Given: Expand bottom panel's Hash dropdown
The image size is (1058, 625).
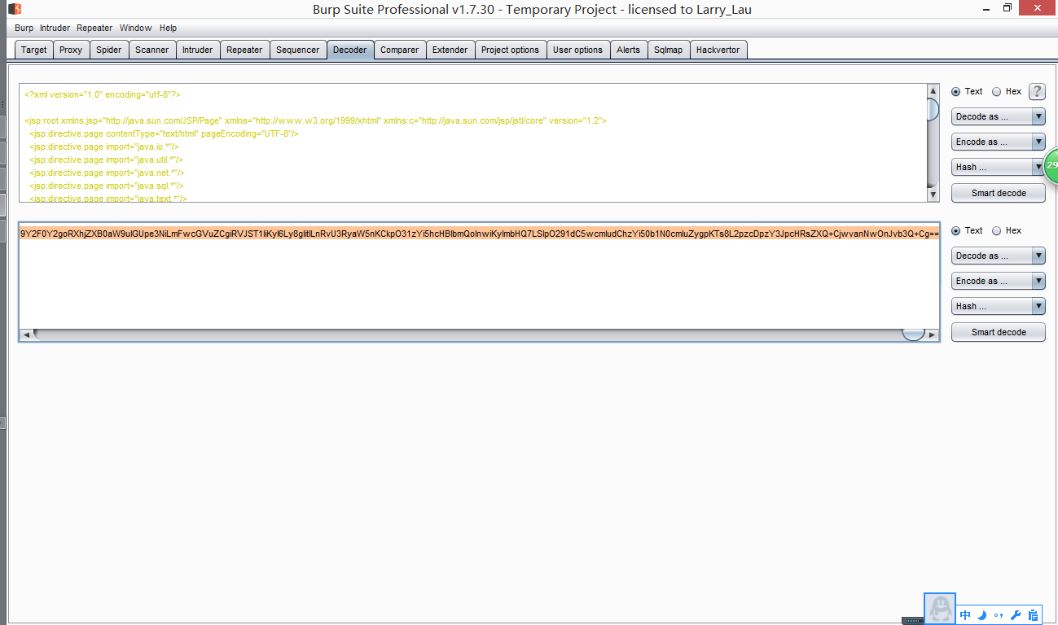Looking at the screenshot, I should [x=998, y=306].
